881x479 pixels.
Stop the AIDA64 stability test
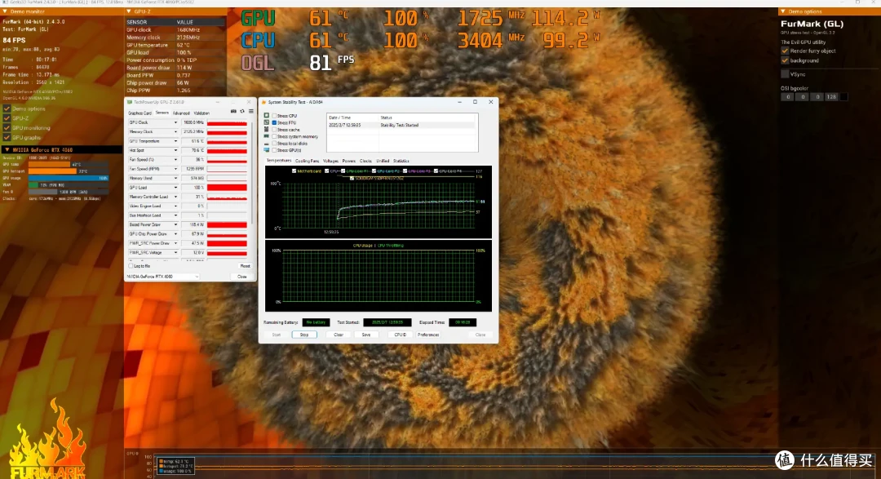click(x=304, y=335)
